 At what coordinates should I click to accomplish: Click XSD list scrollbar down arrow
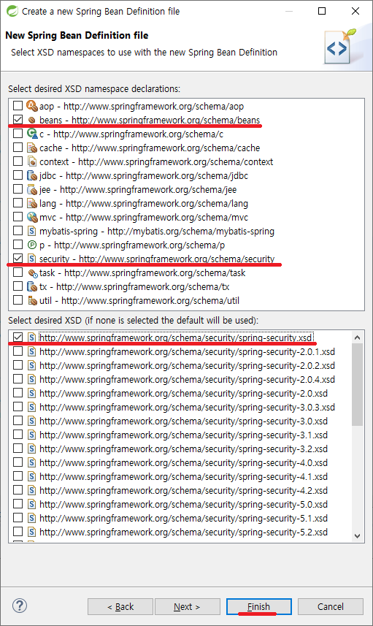coord(358,535)
